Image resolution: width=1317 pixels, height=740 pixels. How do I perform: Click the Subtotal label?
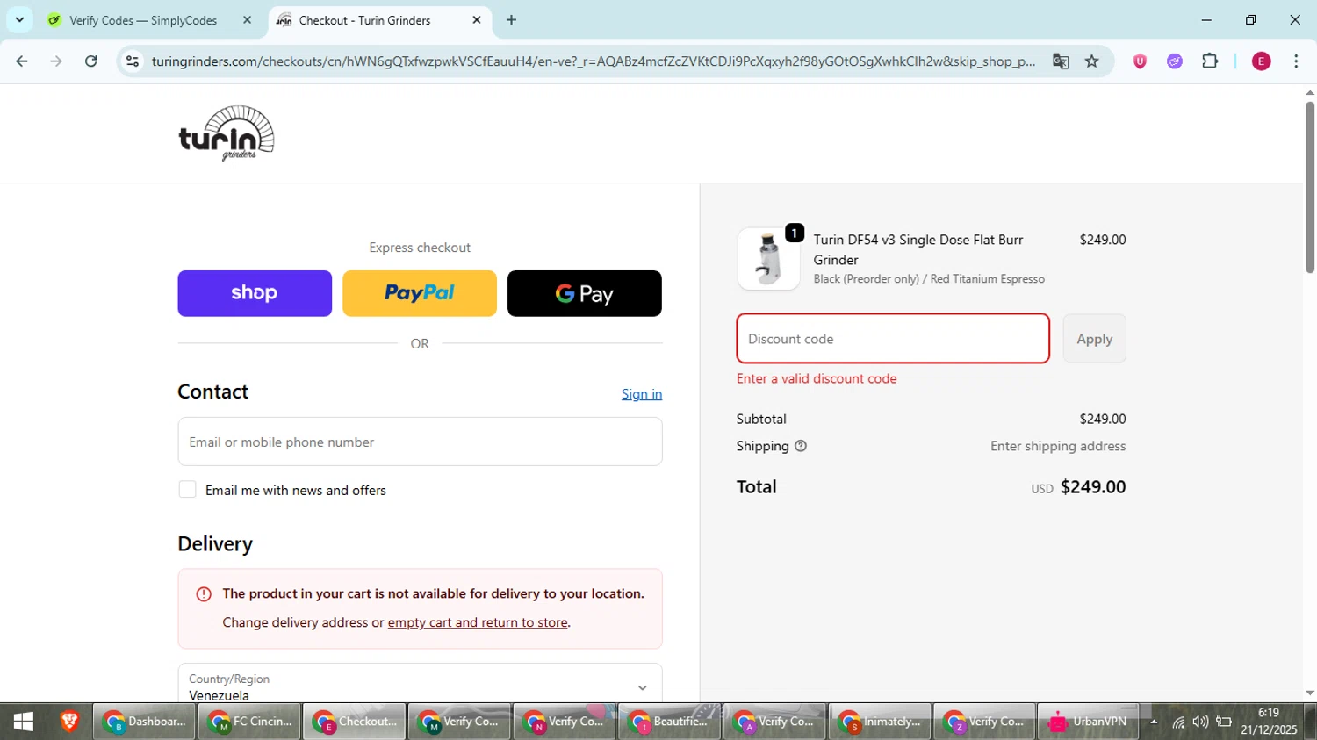pos(761,420)
